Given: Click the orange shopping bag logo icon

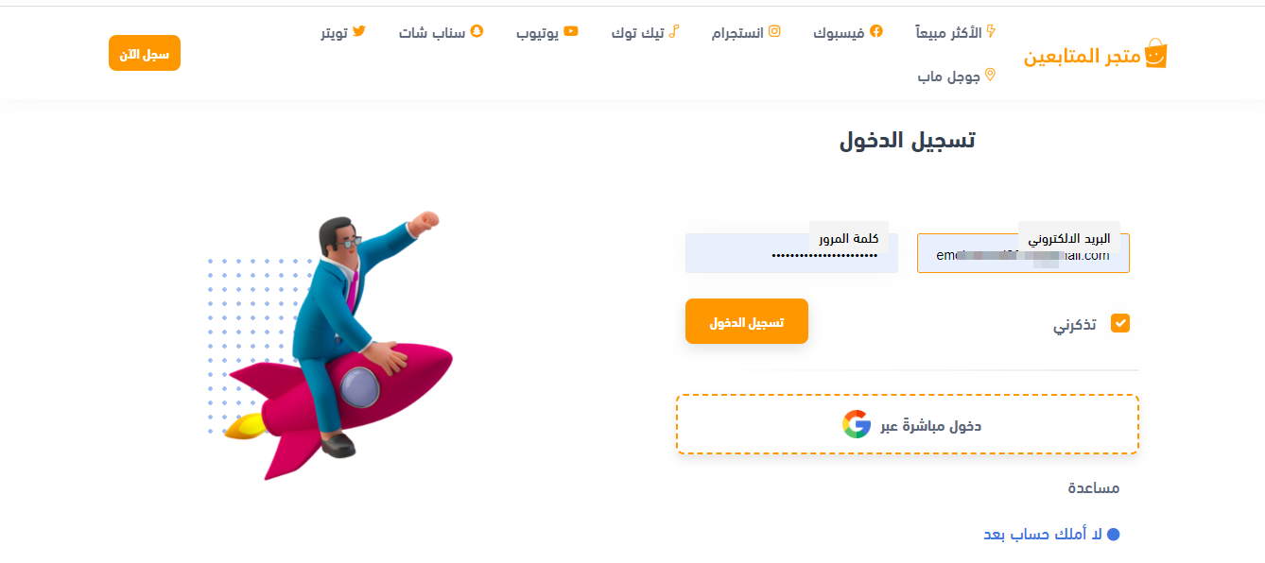Looking at the screenshot, I should [x=1154, y=54].
